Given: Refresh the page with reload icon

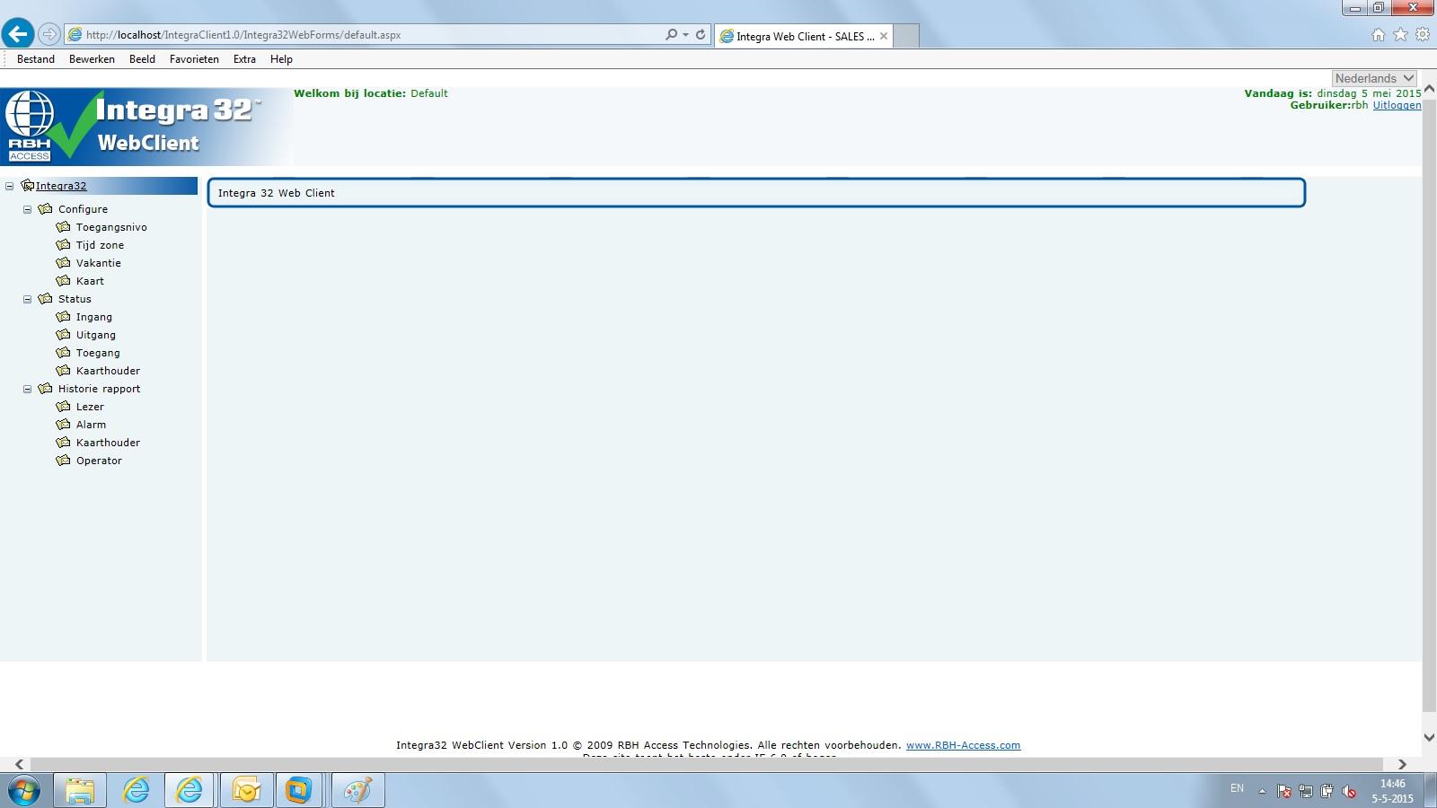Looking at the screenshot, I should coord(701,34).
